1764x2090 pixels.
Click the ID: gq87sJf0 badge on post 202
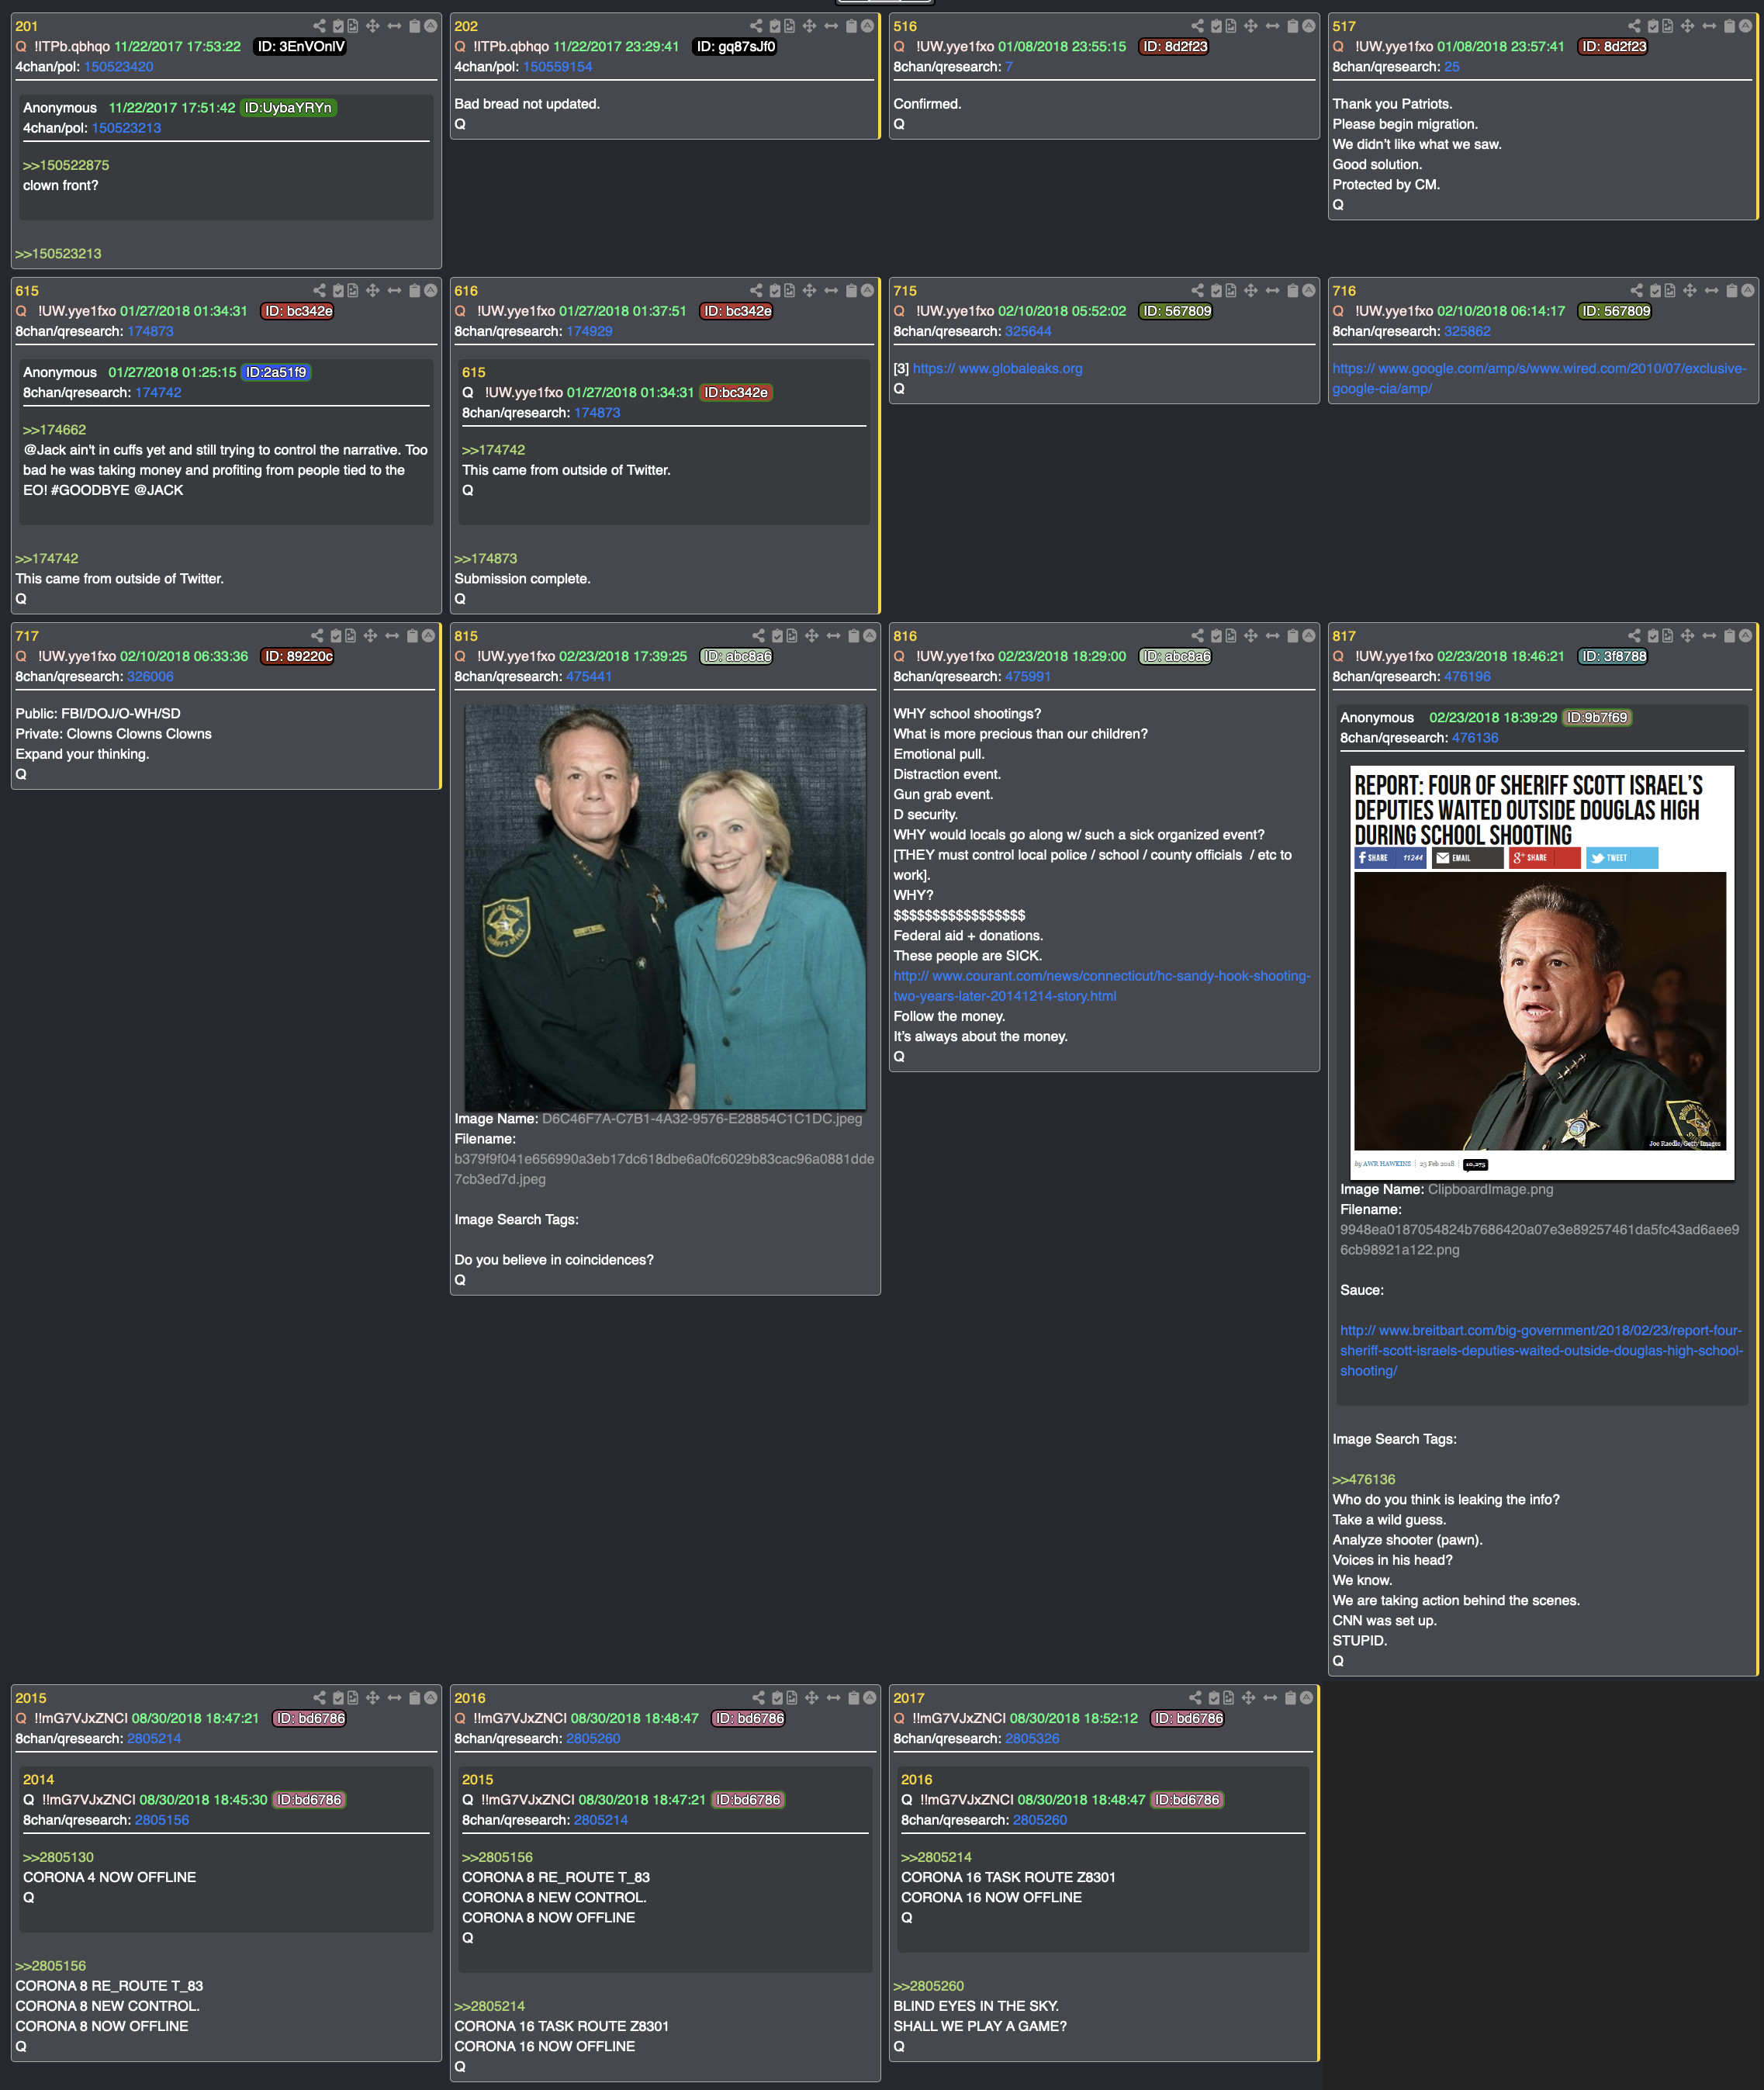point(735,46)
